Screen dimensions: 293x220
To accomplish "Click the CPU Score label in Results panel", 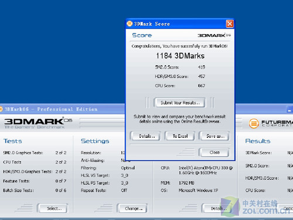I will 255,190.
